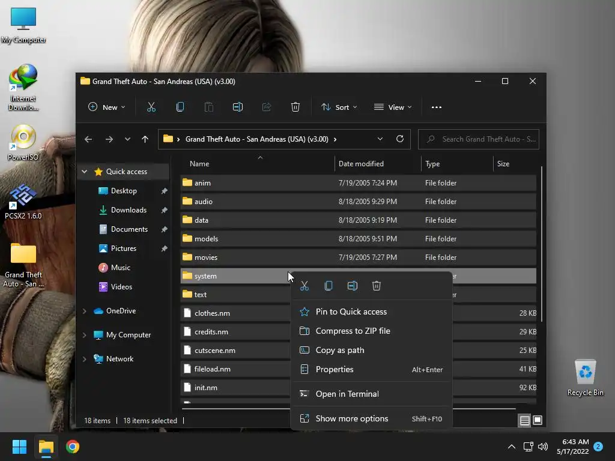Viewport: 615px width, 461px height.
Task: Choose Show more options
Action: pos(371,418)
